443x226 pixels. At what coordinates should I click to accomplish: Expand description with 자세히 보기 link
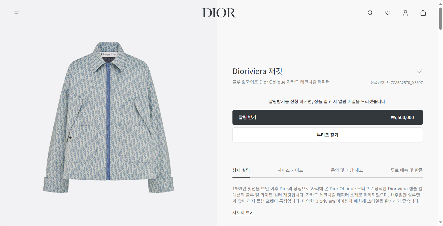point(243,213)
